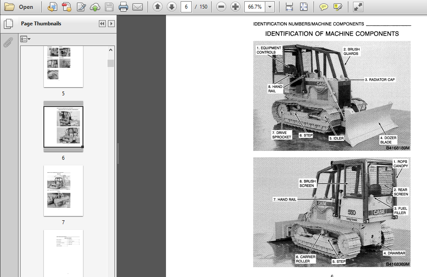Screen dimensions: 427x277
Task: Click the page number field showing 6
Action: 186,7
